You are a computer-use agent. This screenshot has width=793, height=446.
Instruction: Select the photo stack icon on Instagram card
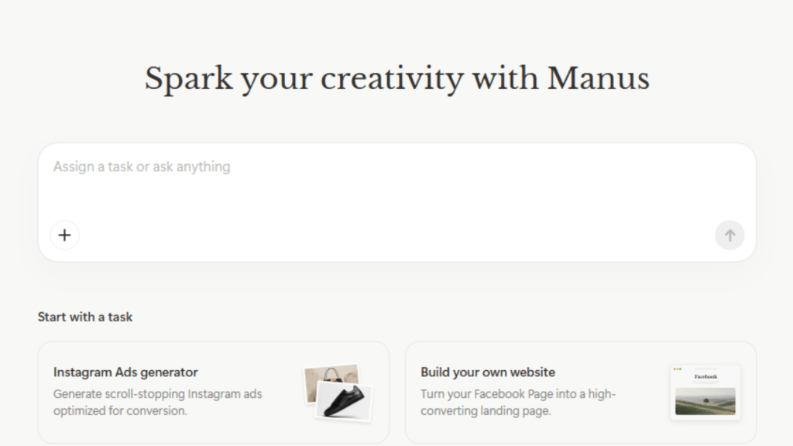tap(335, 391)
